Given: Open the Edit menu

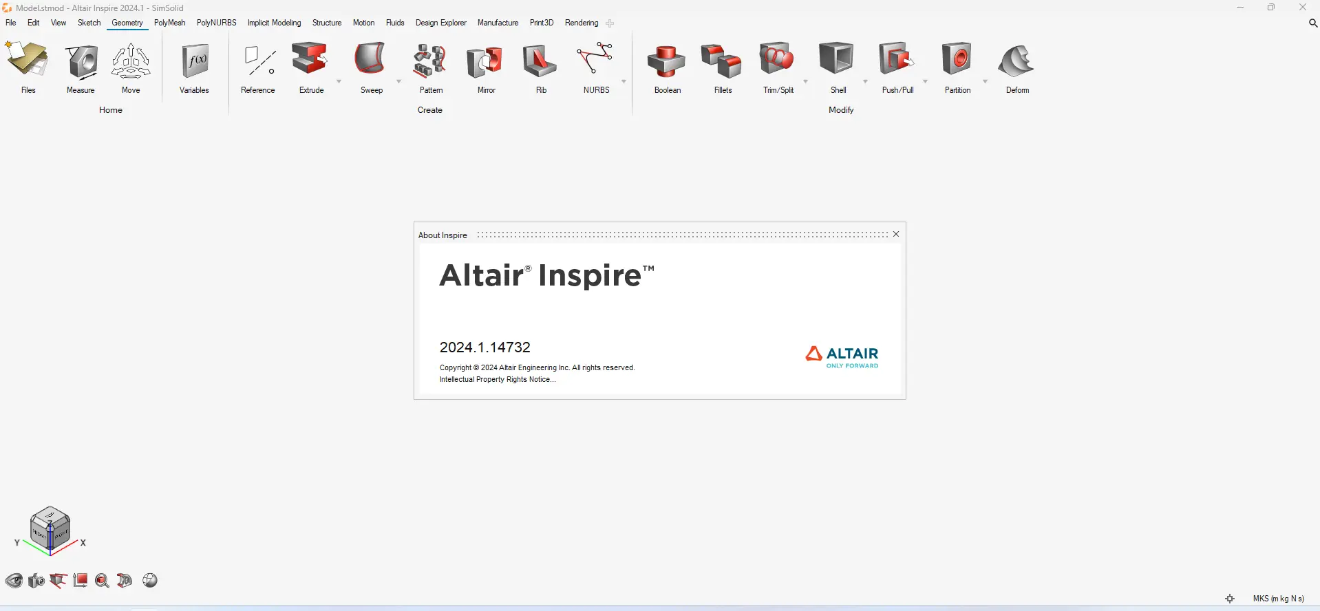Looking at the screenshot, I should pyautogui.click(x=34, y=23).
